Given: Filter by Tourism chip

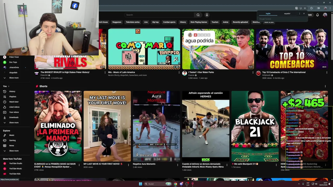Looking at the screenshot, I should 215,22.
